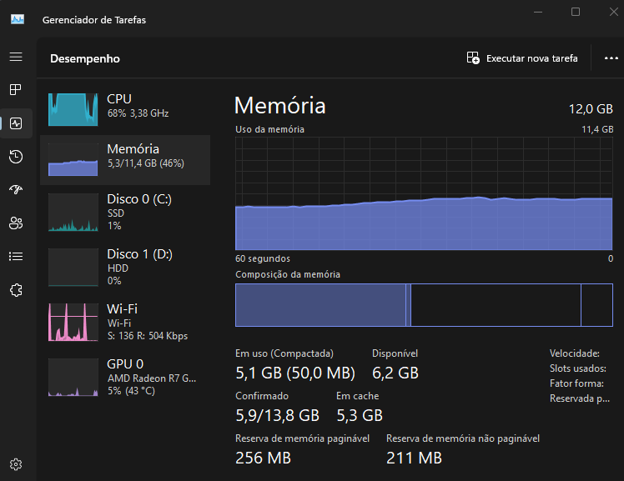
Task: Select the Memória performance entry
Action: coord(125,160)
